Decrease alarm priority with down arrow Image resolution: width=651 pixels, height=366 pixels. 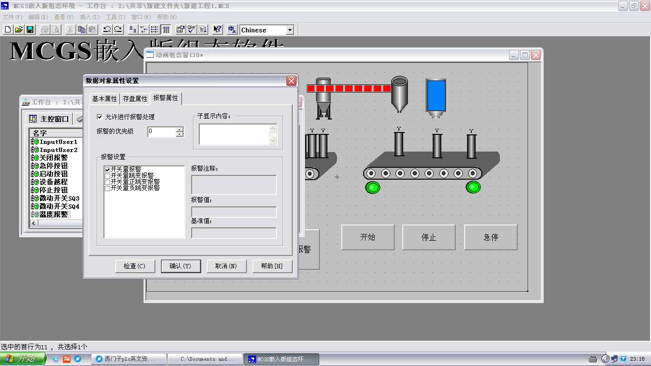[x=179, y=134]
